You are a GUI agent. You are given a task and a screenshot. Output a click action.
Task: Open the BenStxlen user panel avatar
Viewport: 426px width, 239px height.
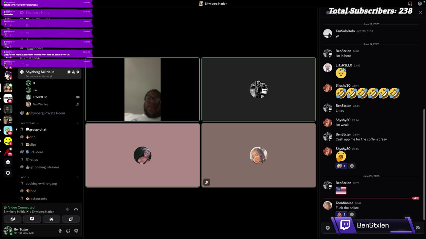click(8, 231)
